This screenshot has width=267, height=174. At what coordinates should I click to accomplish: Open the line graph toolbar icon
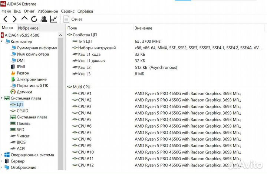pyautogui.click(x=54, y=19)
